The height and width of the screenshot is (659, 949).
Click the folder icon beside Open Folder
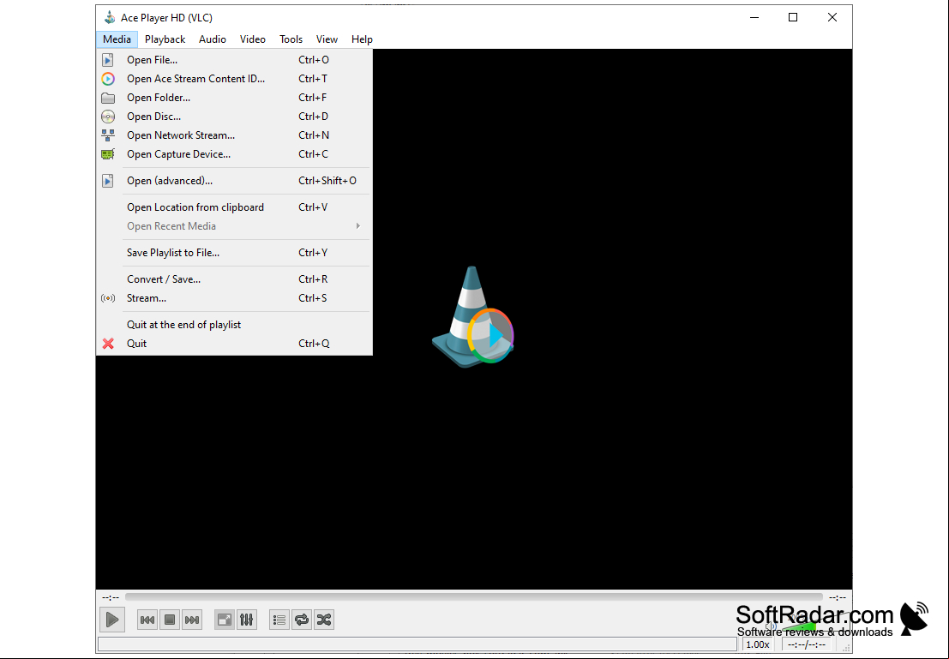[x=108, y=98]
